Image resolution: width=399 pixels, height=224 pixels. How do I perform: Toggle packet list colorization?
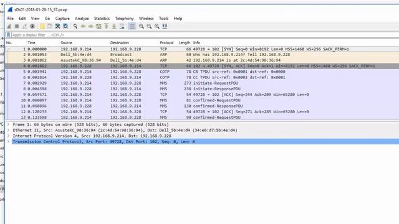tap(132, 26)
